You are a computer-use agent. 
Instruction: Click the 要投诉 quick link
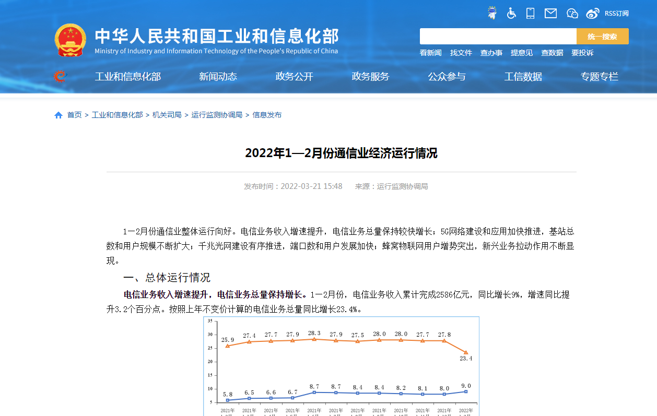point(582,53)
